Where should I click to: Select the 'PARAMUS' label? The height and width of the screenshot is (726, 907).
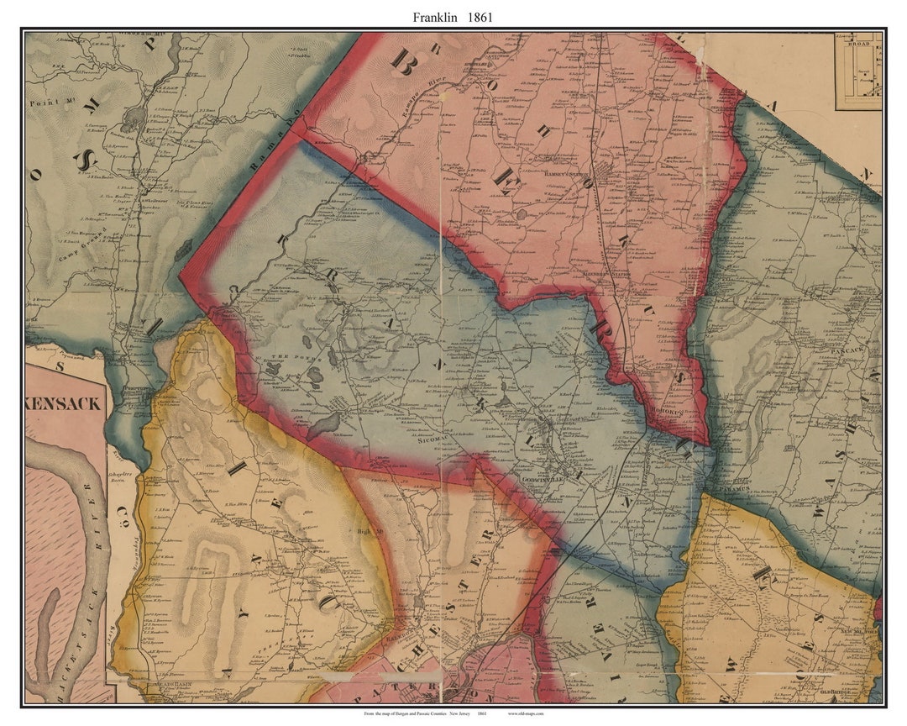[x=735, y=487]
